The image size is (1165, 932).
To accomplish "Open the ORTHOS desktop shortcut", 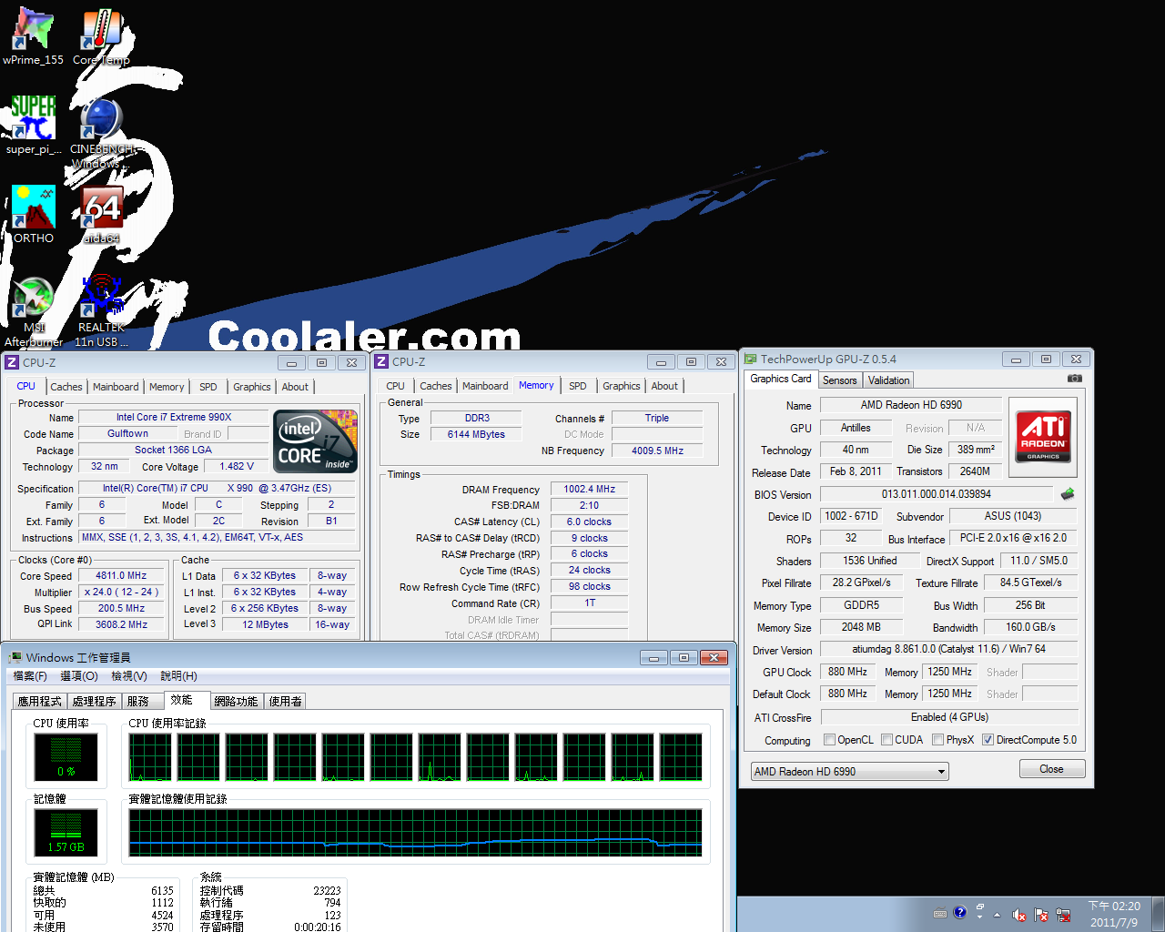I will pos(34,214).
